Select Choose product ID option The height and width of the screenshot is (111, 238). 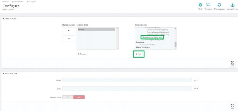(148, 45)
